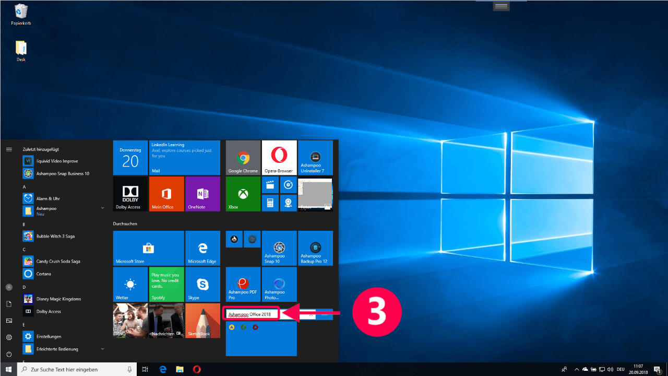The height and width of the screenshot is (376, 668).
Task: Open Documents from the Start sidebar
Action: (9, 304)
